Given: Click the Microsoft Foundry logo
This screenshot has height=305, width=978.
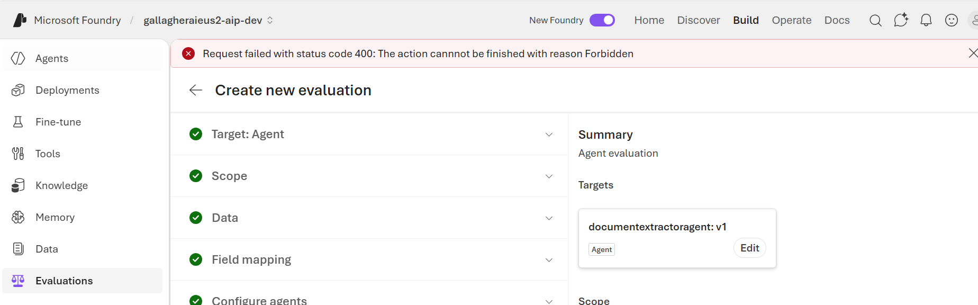Looking at the screenshot, I should pyautogui.click(x=20, y=20).
